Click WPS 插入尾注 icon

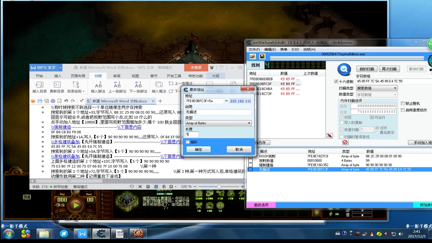[159, 85]
